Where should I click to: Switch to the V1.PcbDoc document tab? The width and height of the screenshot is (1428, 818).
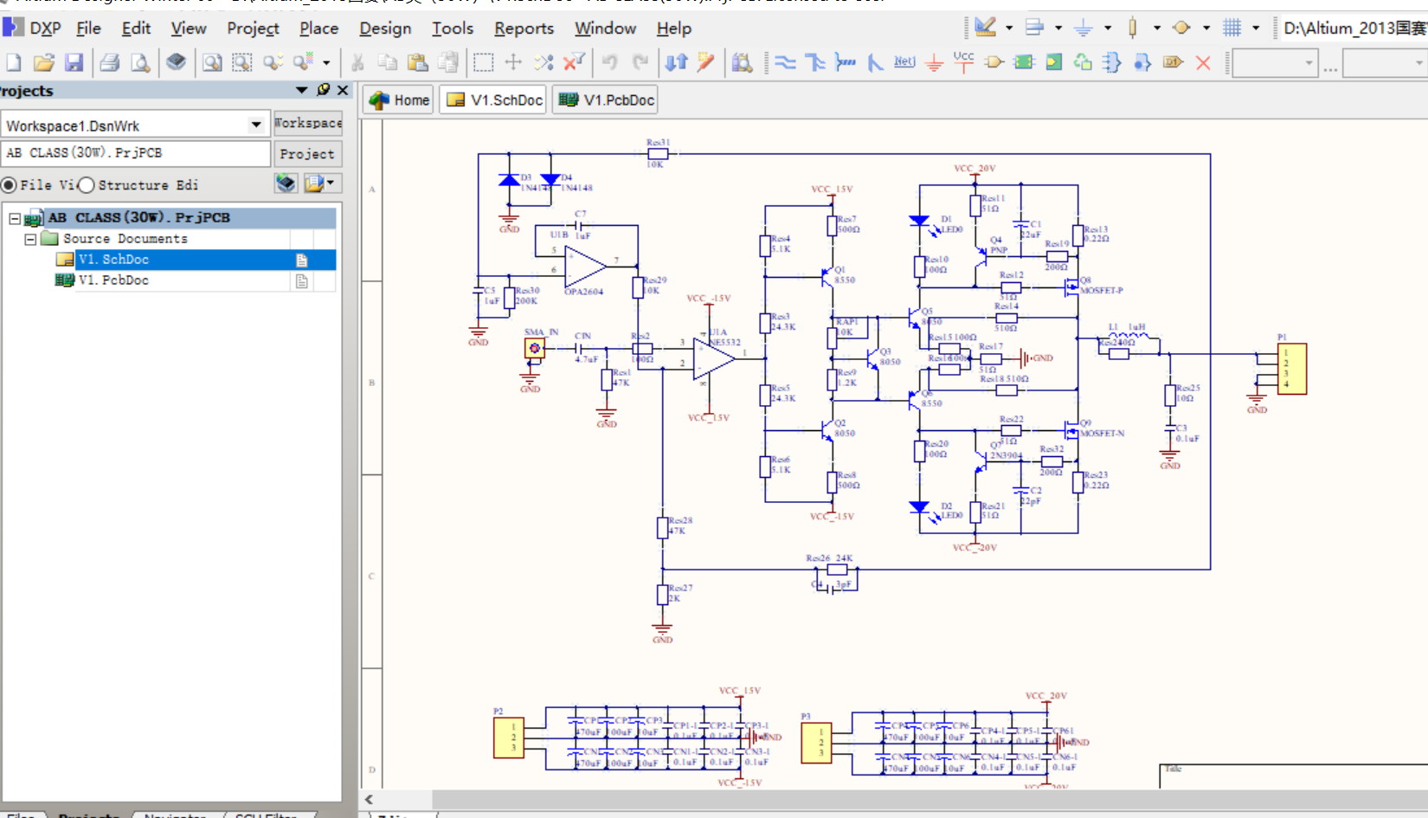click(606, 100)
